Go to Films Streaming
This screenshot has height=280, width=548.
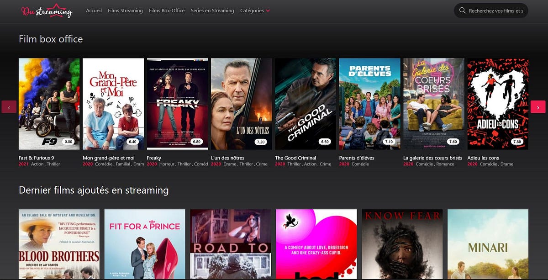[125, 11]
